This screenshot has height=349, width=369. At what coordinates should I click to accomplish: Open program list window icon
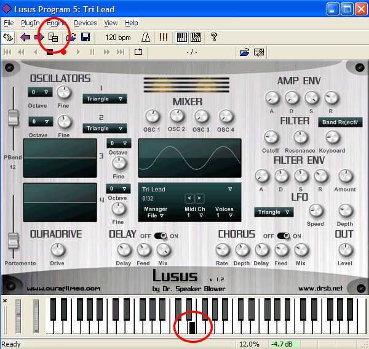(53, 37)
